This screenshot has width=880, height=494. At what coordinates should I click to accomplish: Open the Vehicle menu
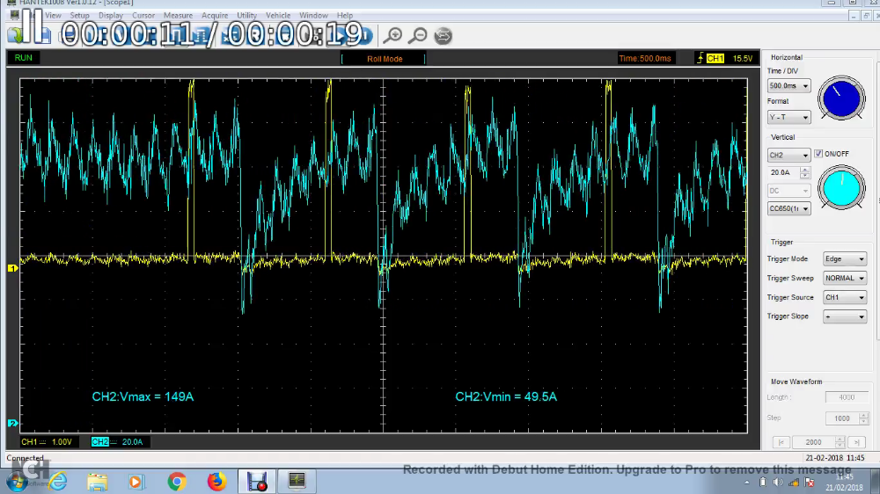click(x=278, y=16)
